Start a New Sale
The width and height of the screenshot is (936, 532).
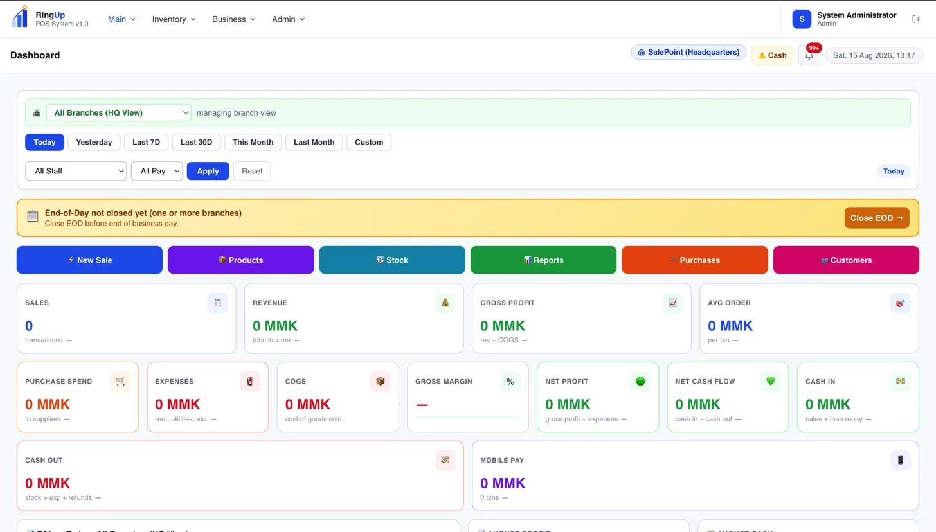pyautogui.click(x=89, y=260)
